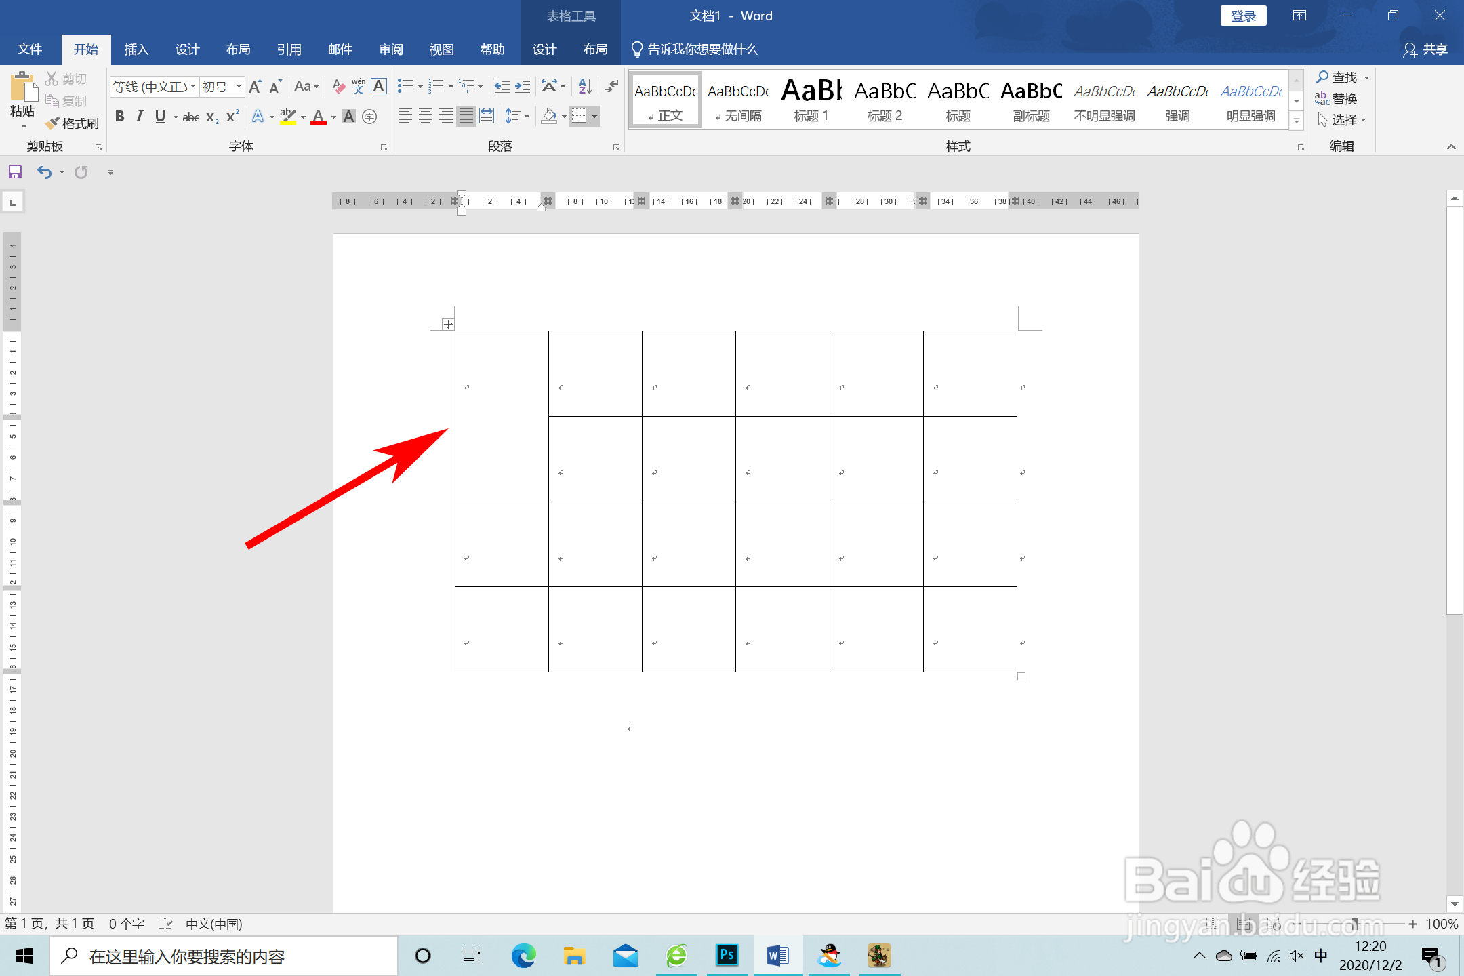Open Photoshop from the taskbar
This screenshot has height=976, width=1464.
[x=727, y=956]
